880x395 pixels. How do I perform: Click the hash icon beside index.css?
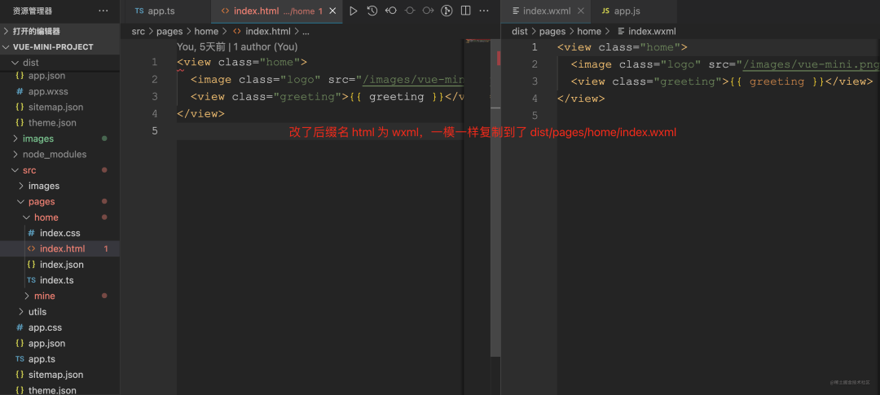pos(32,233)
